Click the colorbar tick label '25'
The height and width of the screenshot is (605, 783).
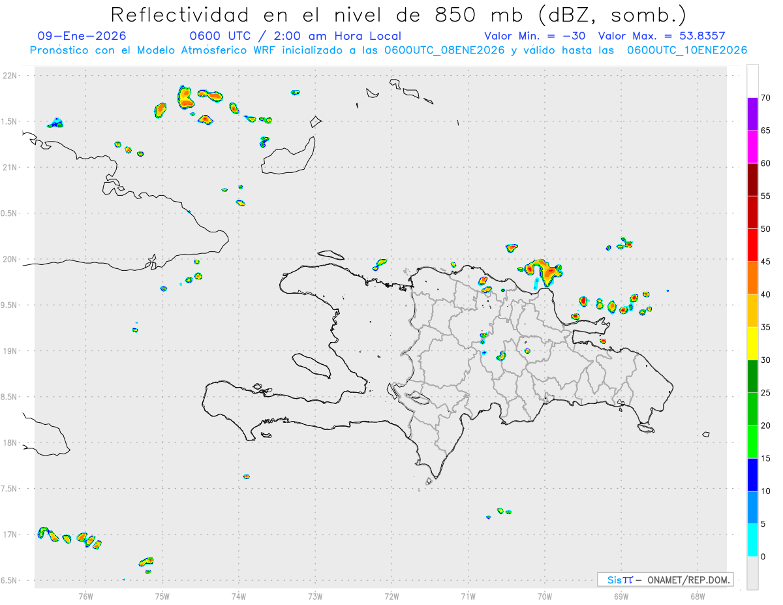pyautogui.click(x=766, y=393)
